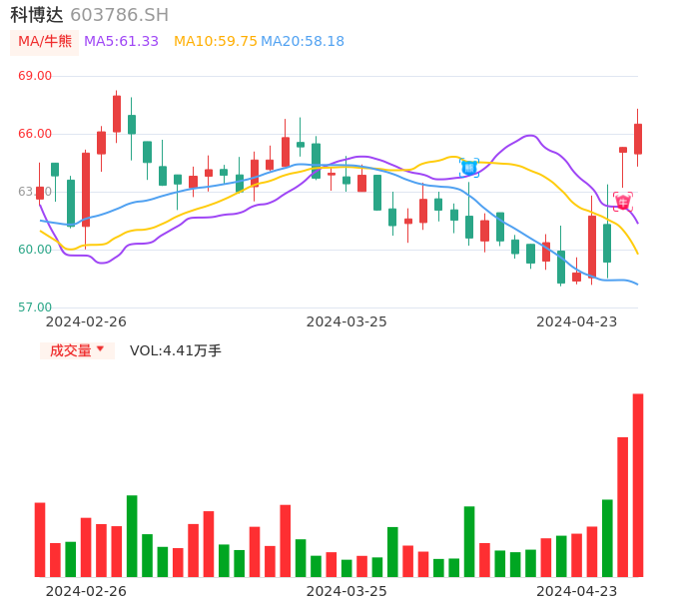The width and height of the screenshot is (685, 605).
Task: Click the 603786.SH ticker code
Action: 119,15
